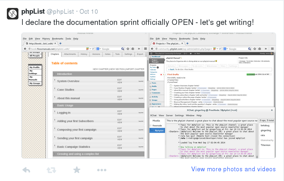This screenshot has width=284, height=181.
Task: Open Tools menu in phpList Community Firefox window
Action: [x=195, y=39]
